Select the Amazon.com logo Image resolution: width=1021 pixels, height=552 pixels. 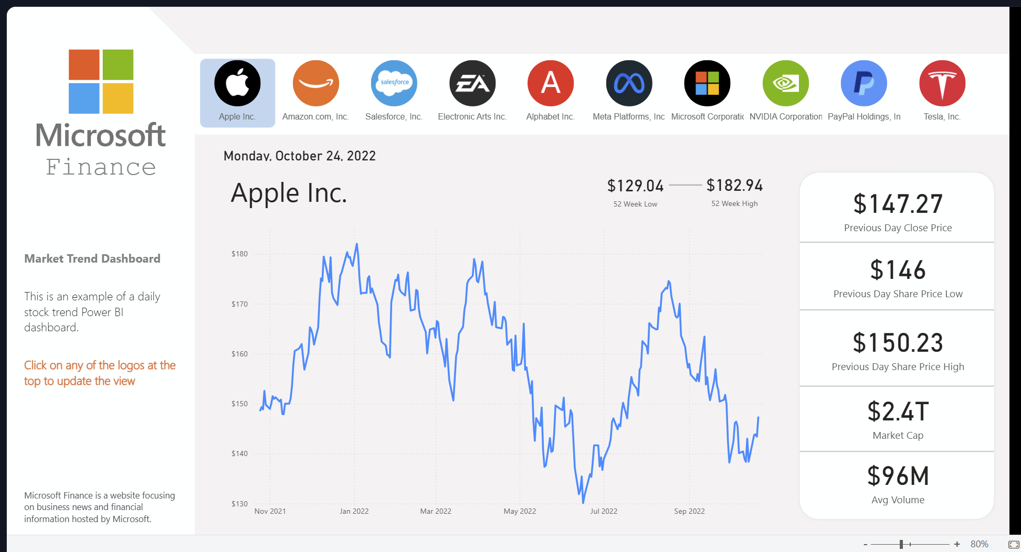click(315, 83)
